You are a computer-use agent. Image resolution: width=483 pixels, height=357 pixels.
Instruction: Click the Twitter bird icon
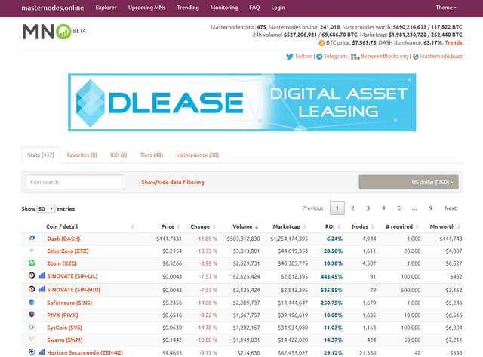point(290,57)
